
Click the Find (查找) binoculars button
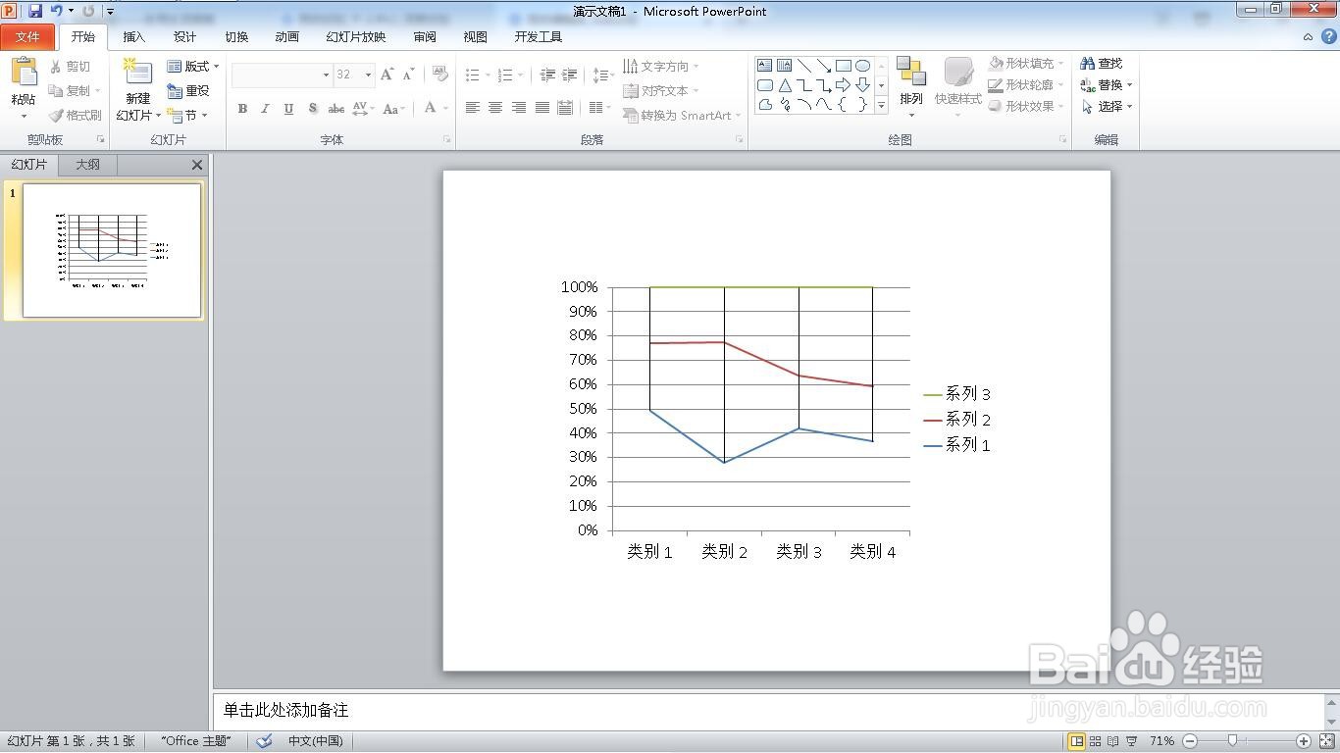1103,63
